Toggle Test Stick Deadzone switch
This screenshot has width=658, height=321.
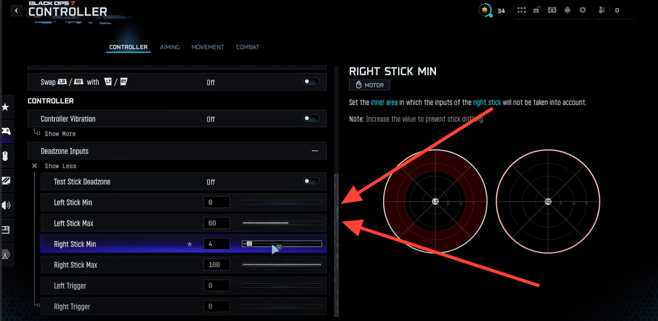(311, 181)
